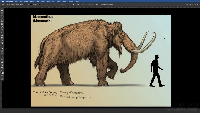Open the Path alignment options
Image resolution: width=200 pixels, height=113 pixels.
coord(78,4)
